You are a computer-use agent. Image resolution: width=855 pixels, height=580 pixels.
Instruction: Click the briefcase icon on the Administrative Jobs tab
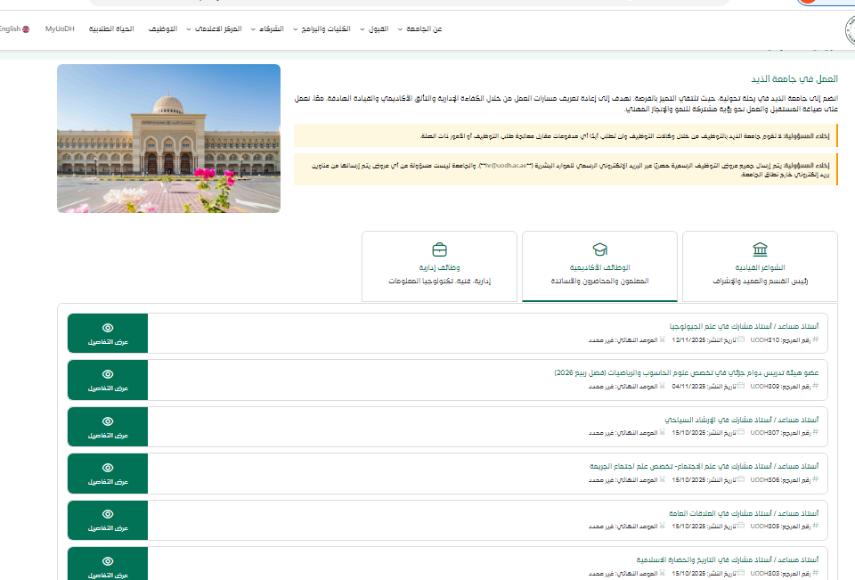(x=439, y=249)
